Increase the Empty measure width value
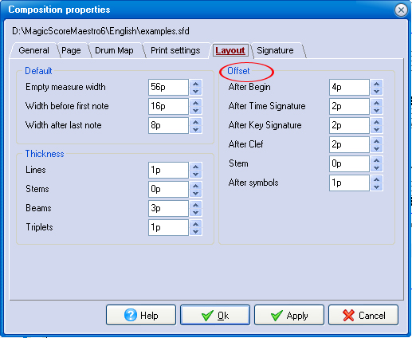 click(196, 84)
